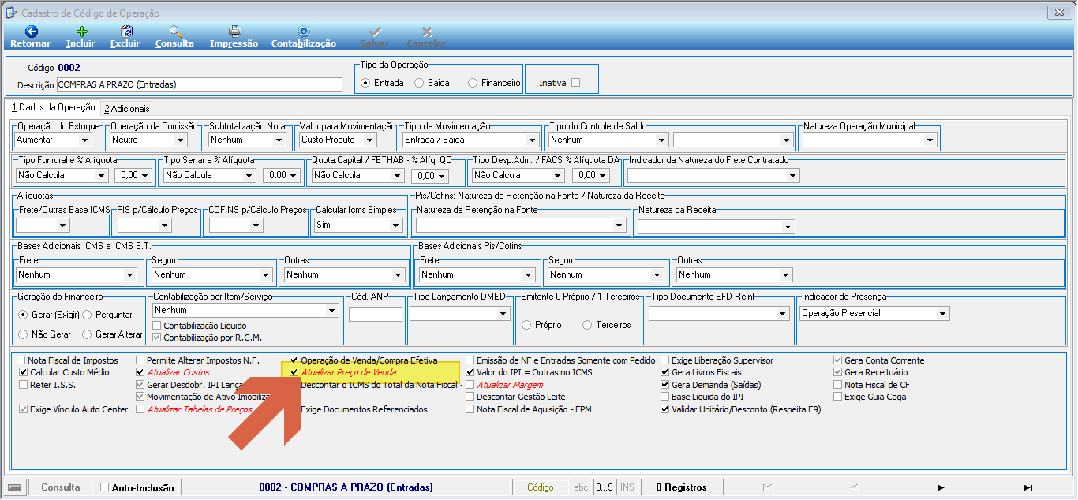Click the Descrição text field
This screenshot has width=1078, height=500.
[200, 84]
